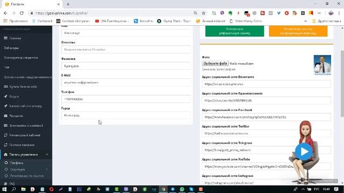Screen dimensions: 344x193
Task: Click the Telegram address field
Action: (x=267, y=150)
